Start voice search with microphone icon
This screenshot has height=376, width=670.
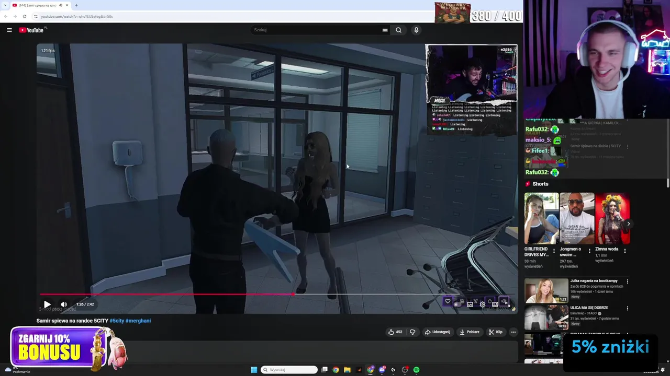pos(416,30)
